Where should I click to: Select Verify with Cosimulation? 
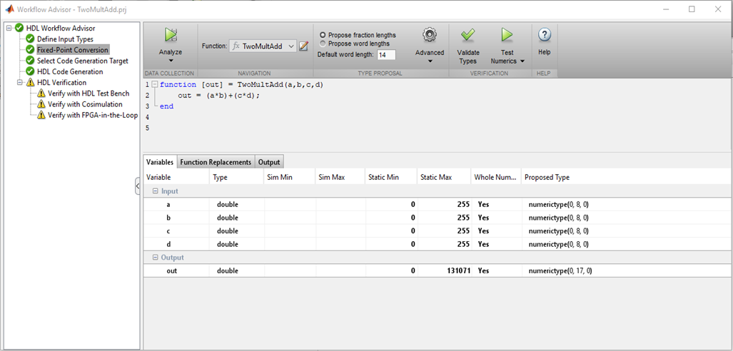(85, 104)
